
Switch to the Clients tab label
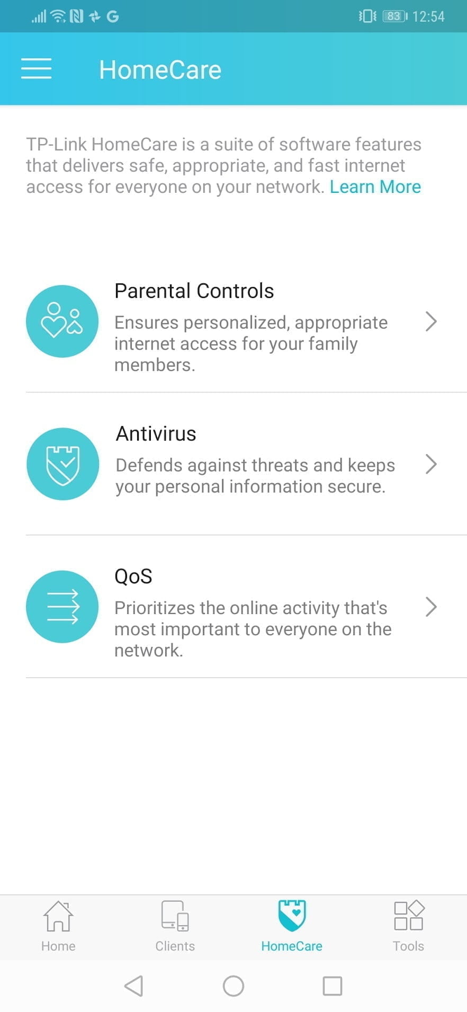[x=175, y=946]
